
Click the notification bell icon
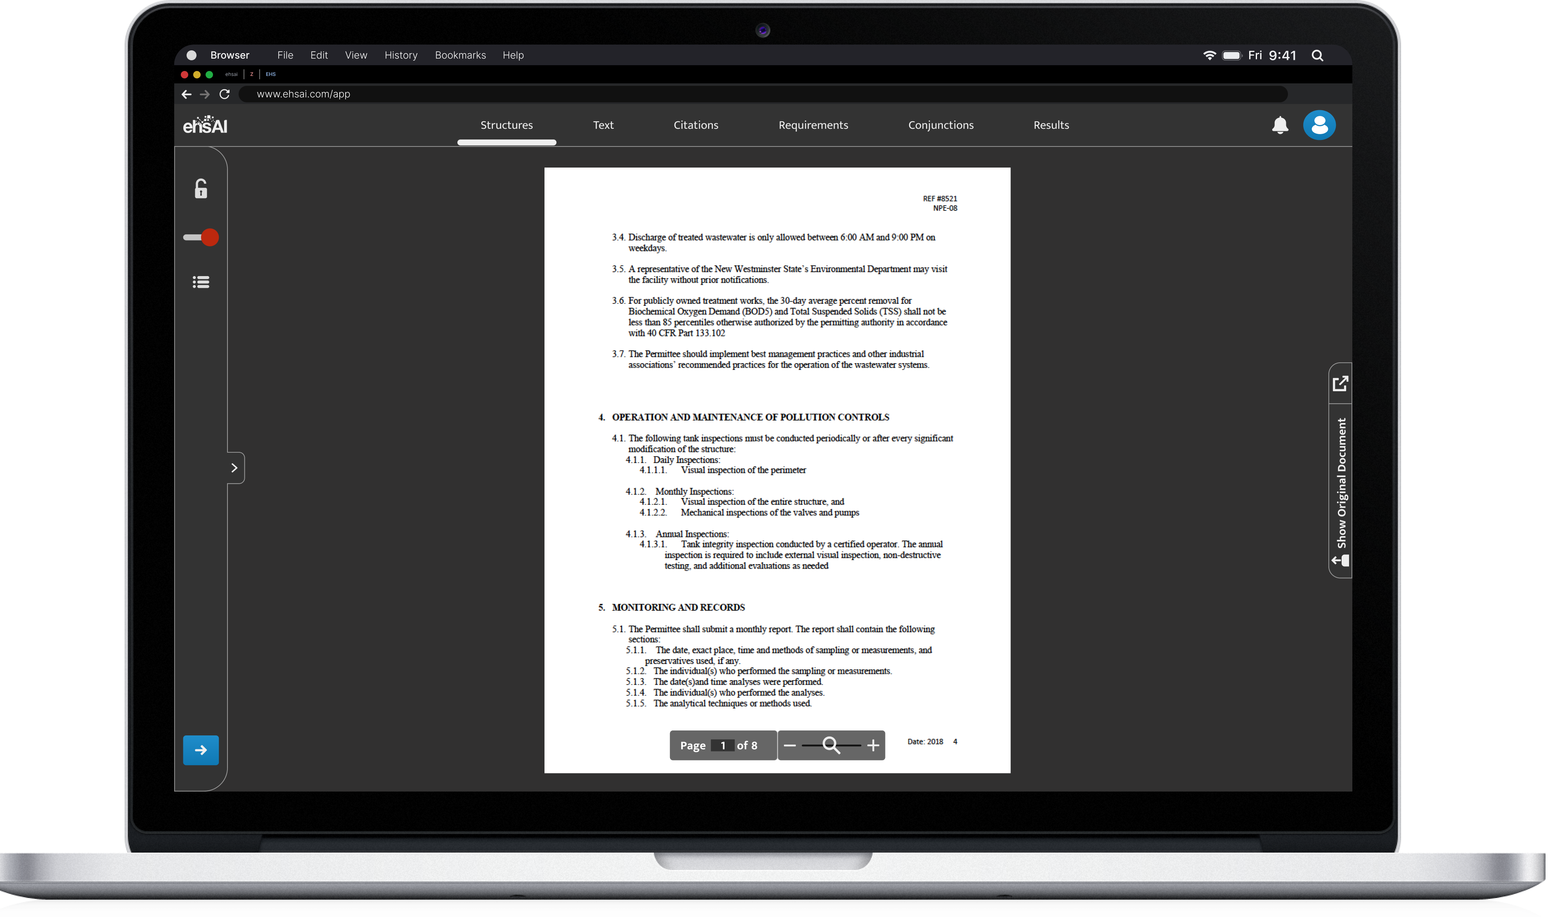[1280, 125]
